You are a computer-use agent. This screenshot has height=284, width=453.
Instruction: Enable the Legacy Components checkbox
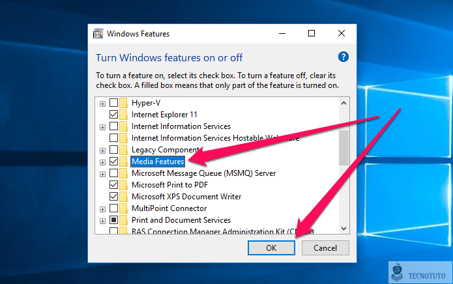pyautogui.click(x=114, y=150)
